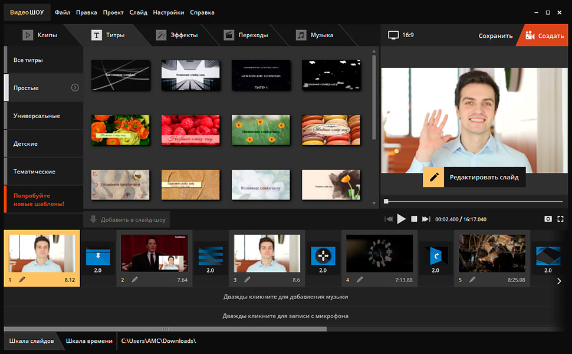Switch to Шкала времени view
The width and height of the screenshot is (572, 354).
89,341
